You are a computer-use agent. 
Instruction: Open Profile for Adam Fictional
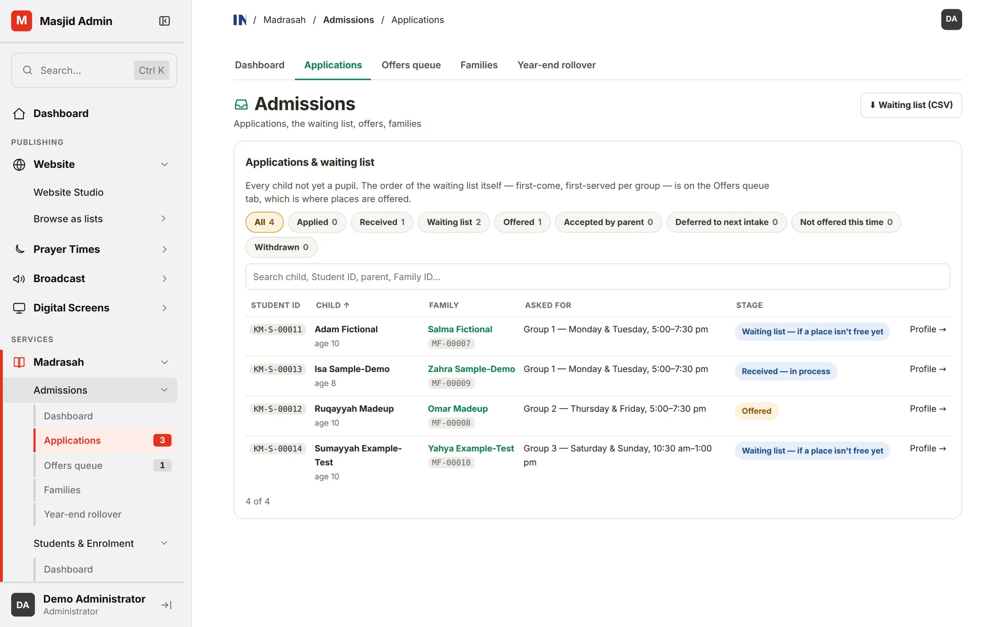click(x=928, y=329)
